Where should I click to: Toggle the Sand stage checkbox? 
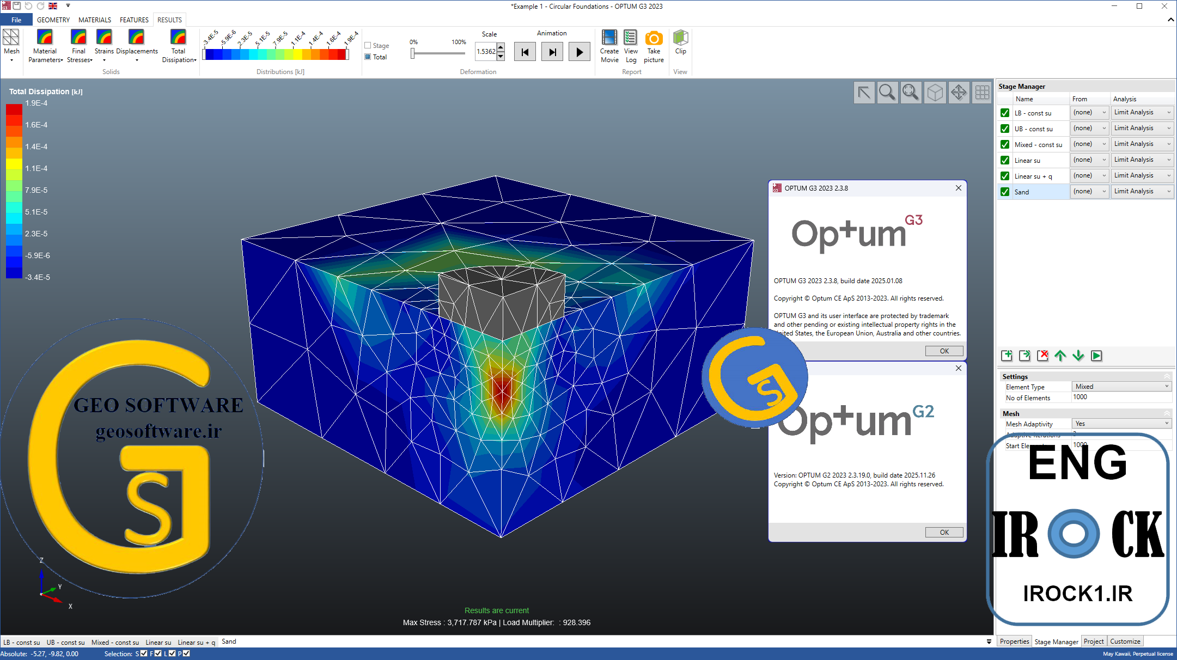tap(1005, 192)
